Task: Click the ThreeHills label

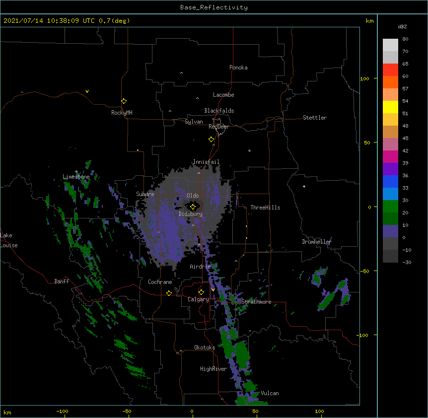Action: 265,208
